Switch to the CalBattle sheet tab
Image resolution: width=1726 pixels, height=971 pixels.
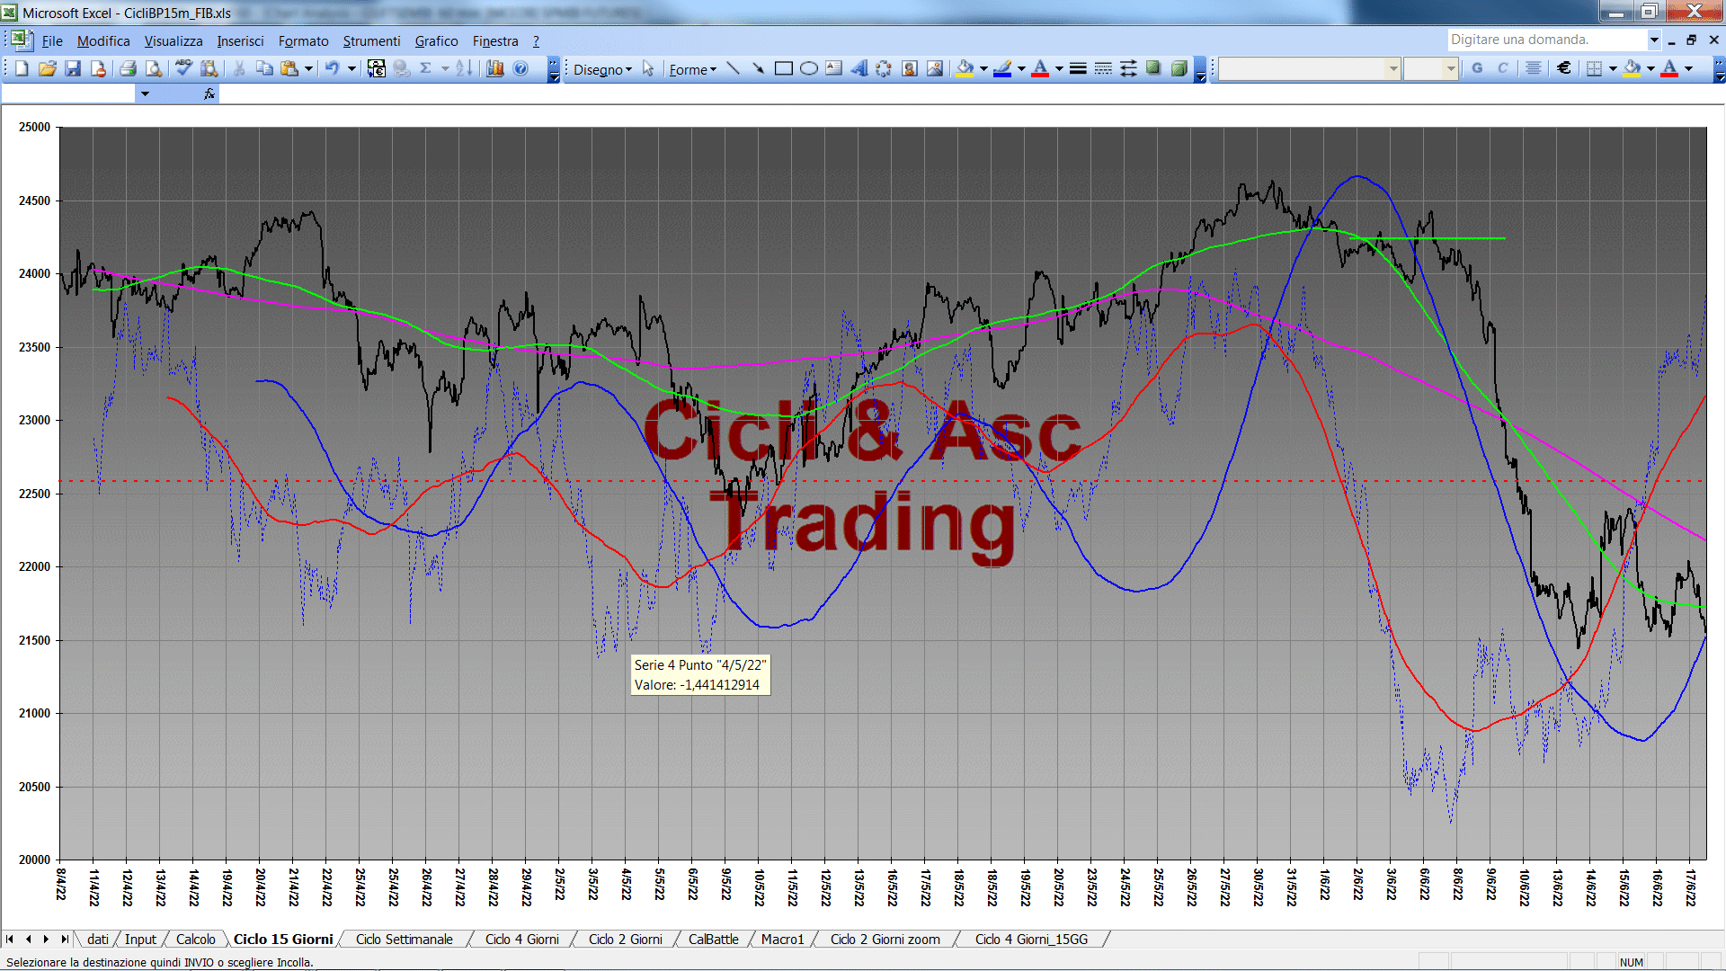[714, 940]
